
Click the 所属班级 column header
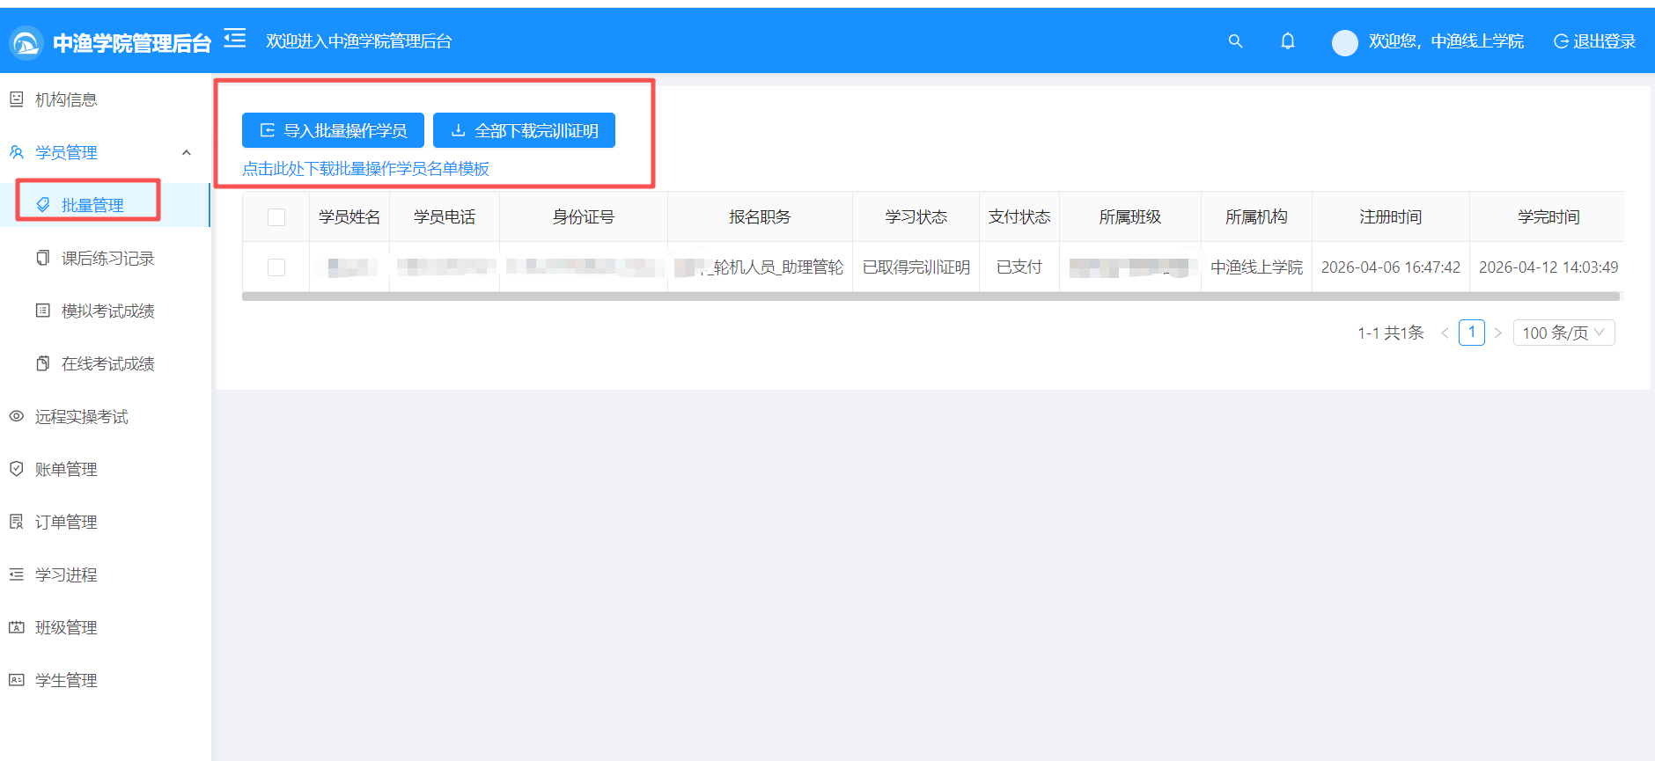[x=1130, y=217]
